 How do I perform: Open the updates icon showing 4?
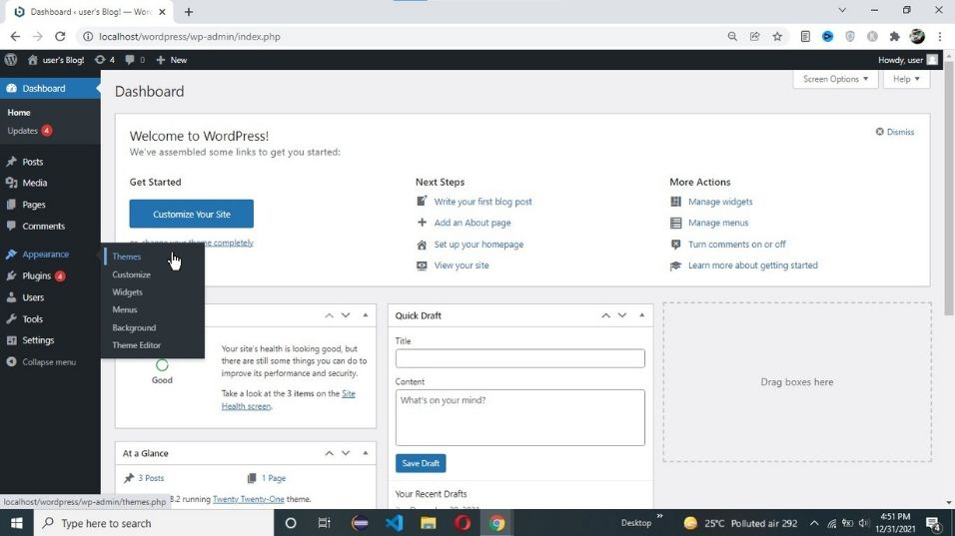105,60
